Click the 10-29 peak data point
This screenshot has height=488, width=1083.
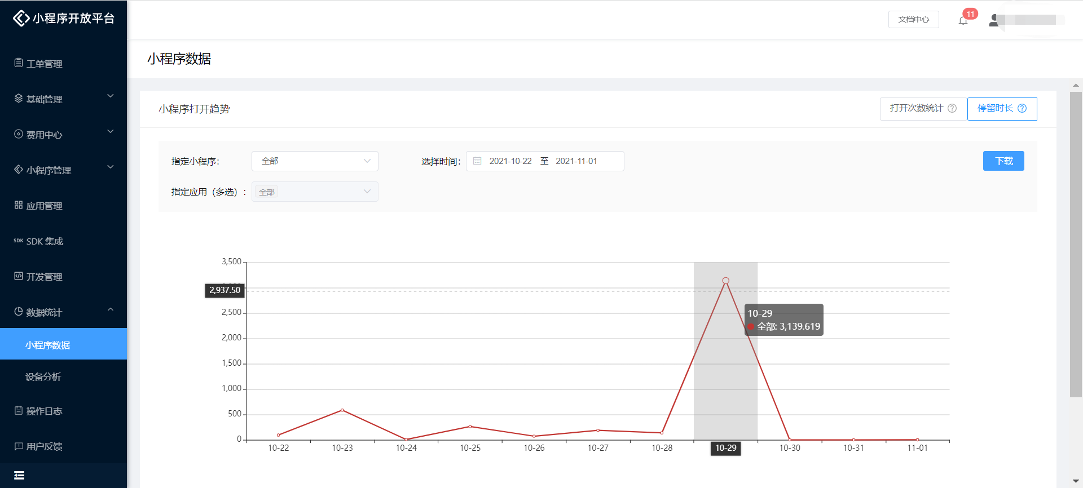coord(725,281)
